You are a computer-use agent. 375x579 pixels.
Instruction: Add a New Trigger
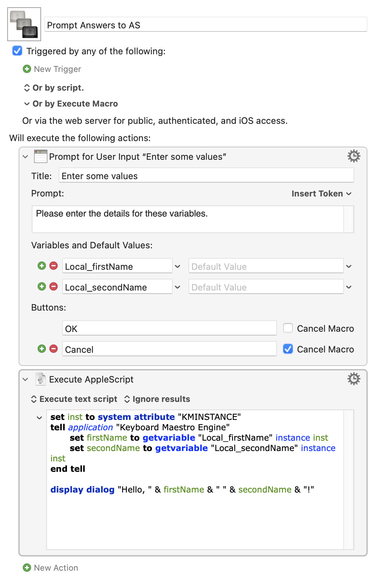[x=52, y=69]
